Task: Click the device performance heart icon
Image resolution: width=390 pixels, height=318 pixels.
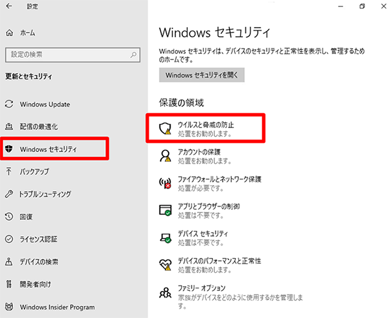Action: pos(165,264)
